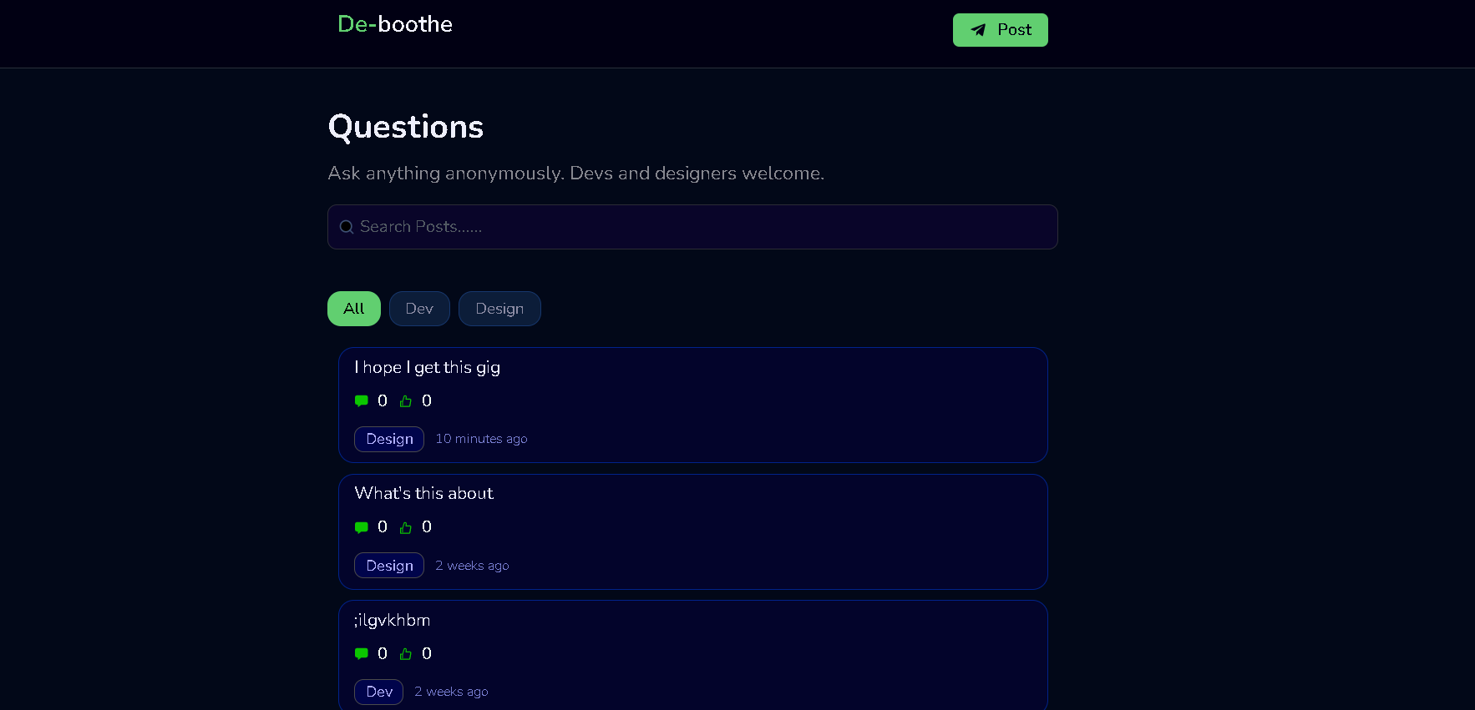The image size is (1475, 710).
Task: Click the Post button
Action: (1000, 30)
